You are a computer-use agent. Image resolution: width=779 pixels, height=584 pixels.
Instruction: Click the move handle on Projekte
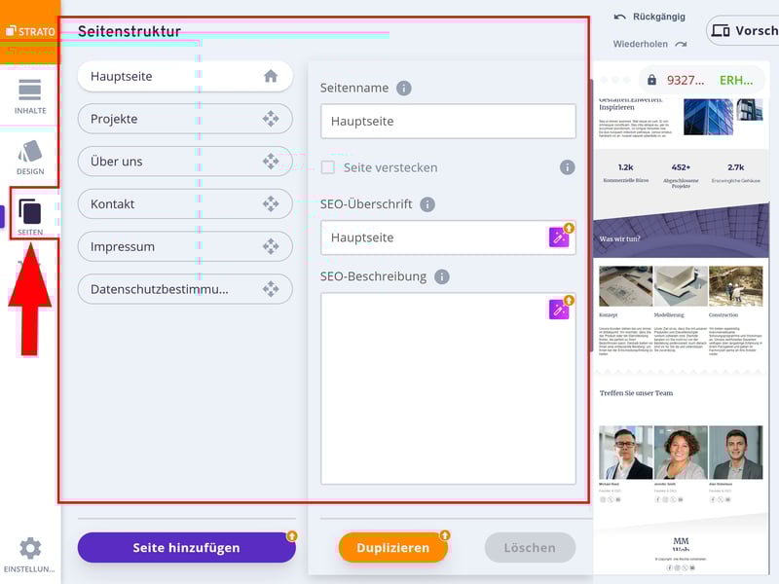[271, 119]
